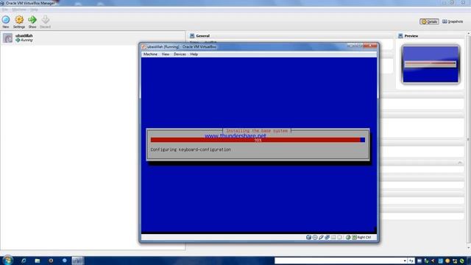
Task: Open the Manager's Help menu
Action: pos(34,10)
